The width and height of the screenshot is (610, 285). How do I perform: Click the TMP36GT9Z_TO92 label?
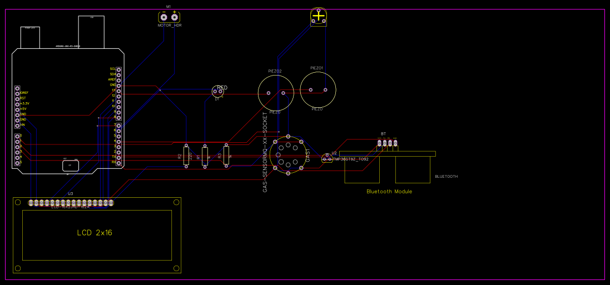click(x=350, y=159)
